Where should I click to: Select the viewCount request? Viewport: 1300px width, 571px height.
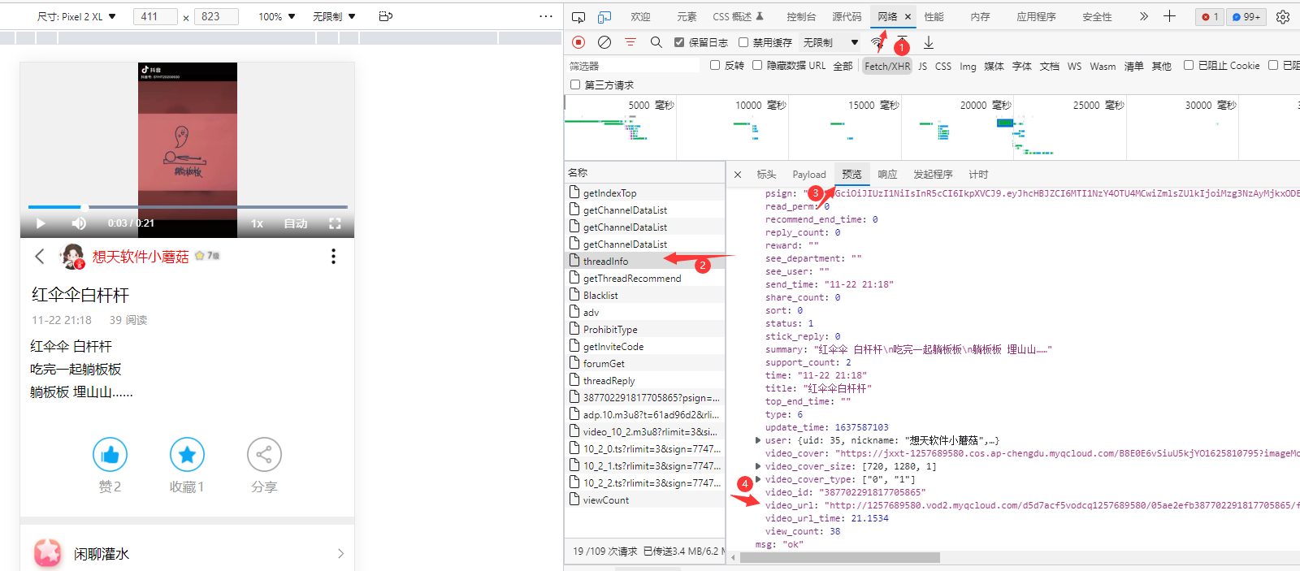(644, 500)
